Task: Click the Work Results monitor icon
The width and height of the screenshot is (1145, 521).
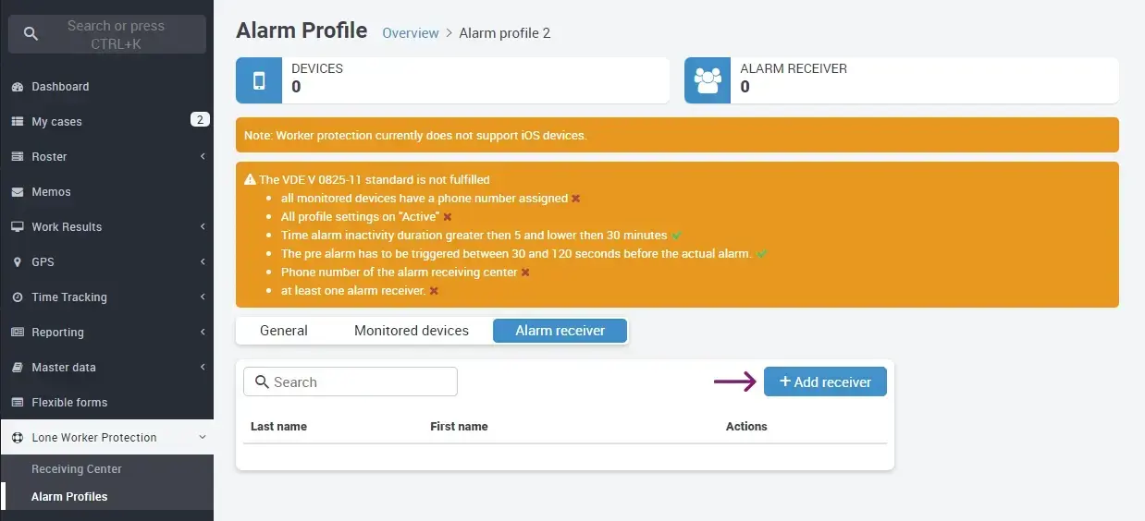Action: (x=17, y=227)
